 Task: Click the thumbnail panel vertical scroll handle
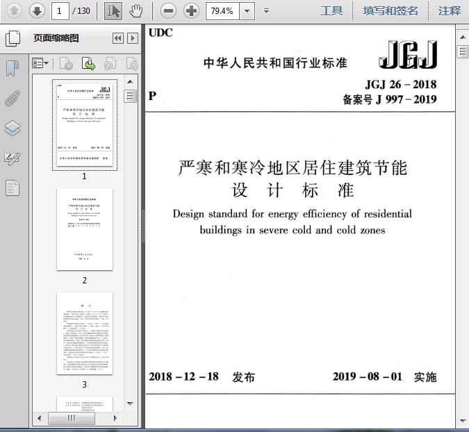pos(130,97)
